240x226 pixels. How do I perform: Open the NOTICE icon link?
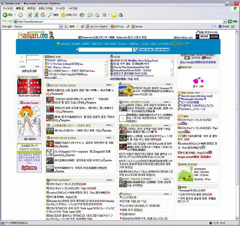click(192, 58)
